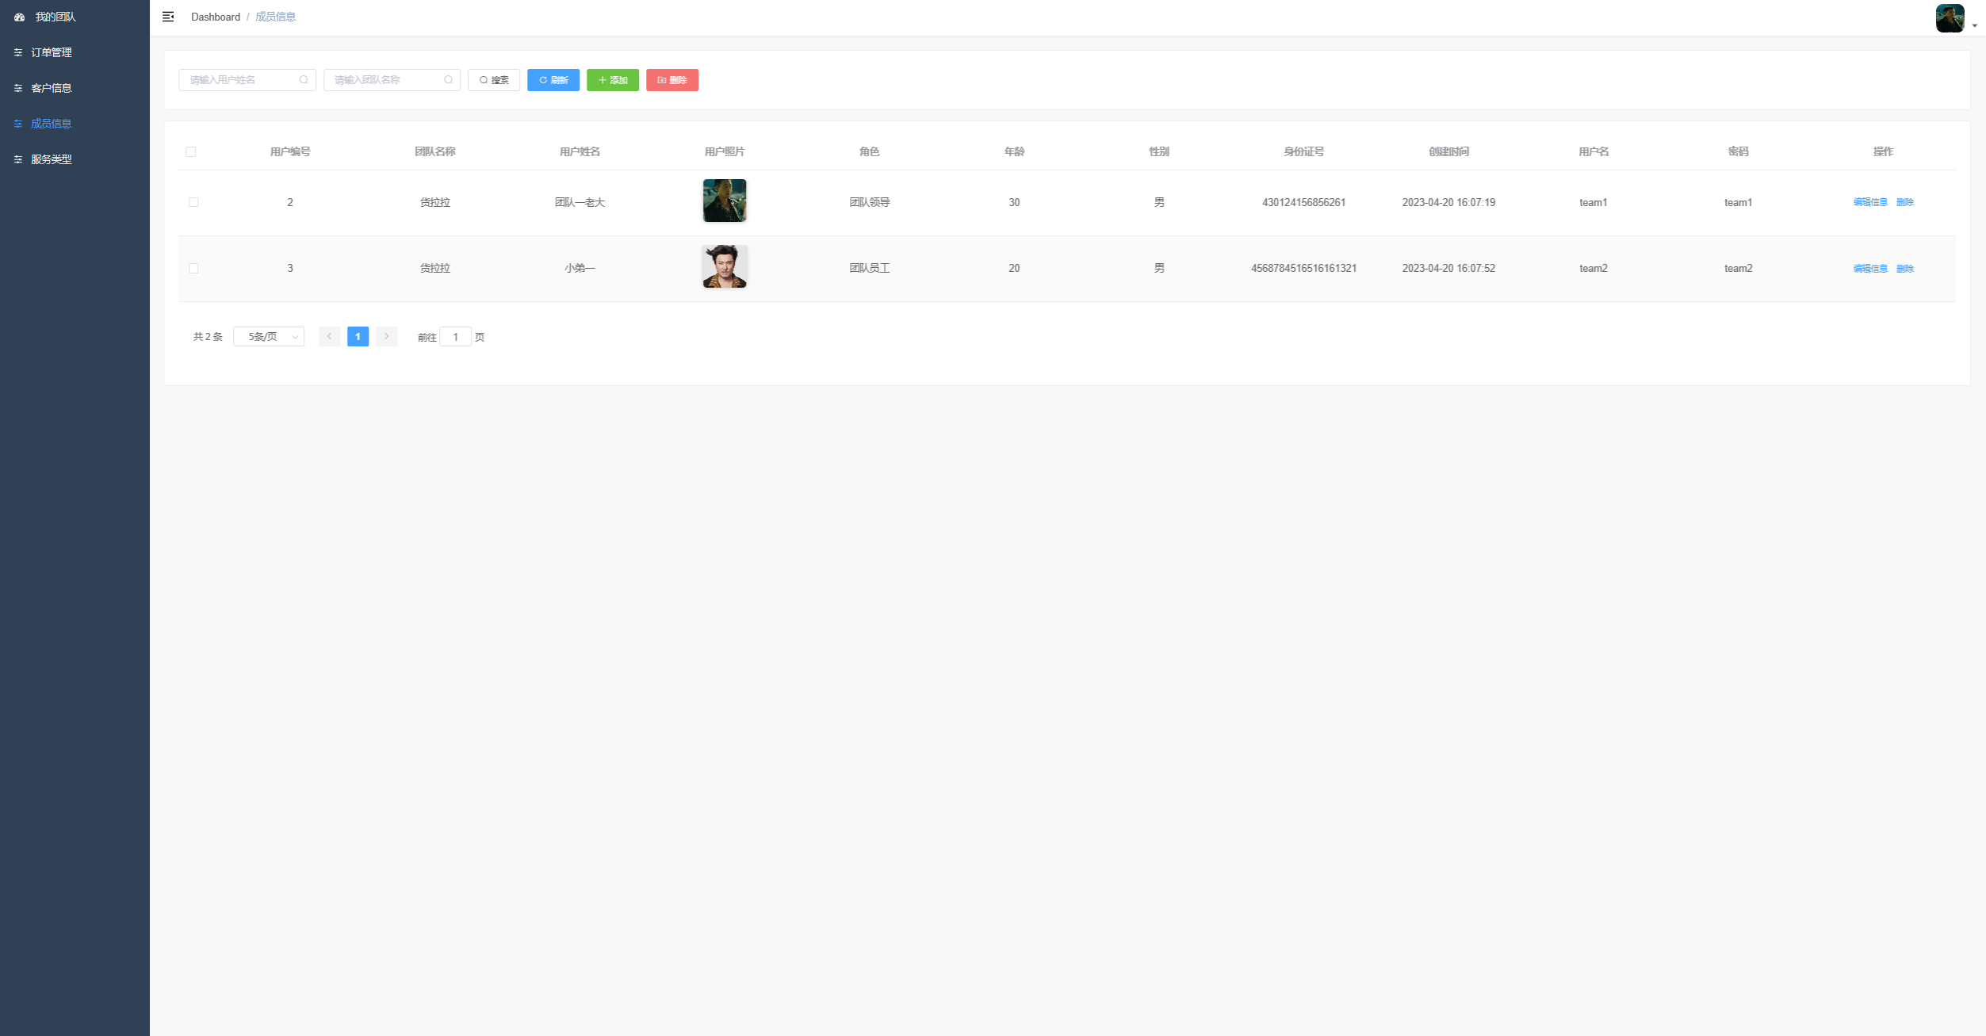Open the 5条/页 page size dropdown

pyautogui.click(x=268, y=336)
